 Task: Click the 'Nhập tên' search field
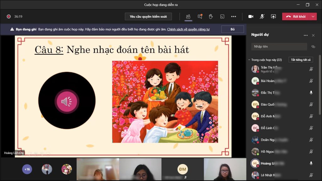click(279, 47)
